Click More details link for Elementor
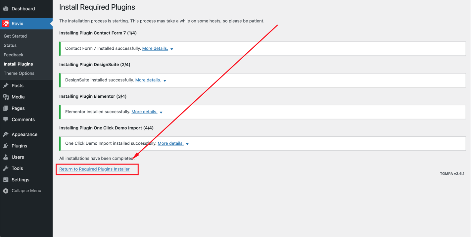 pos(145,112)
